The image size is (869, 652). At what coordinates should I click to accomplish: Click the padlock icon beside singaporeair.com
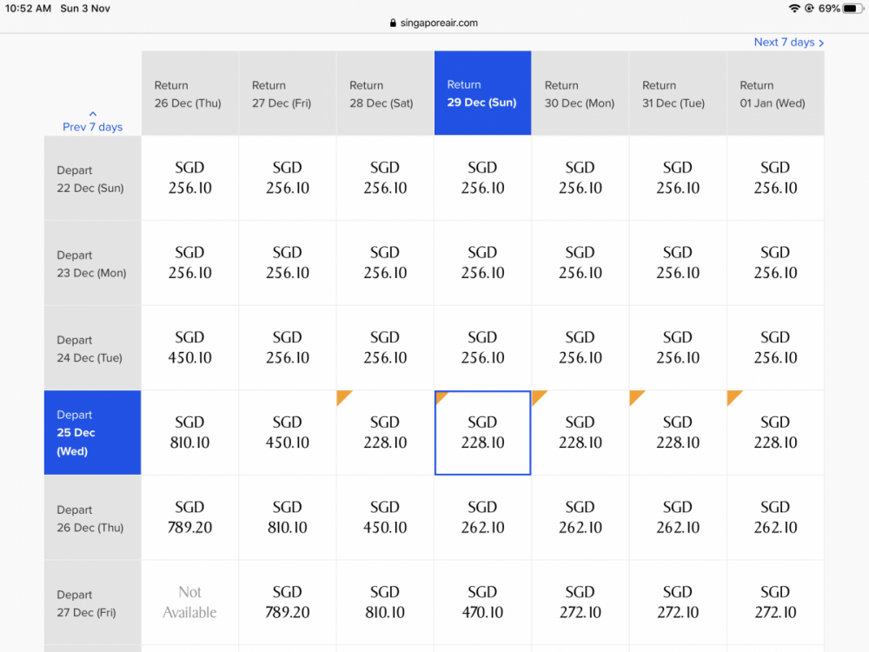(394, 23)
